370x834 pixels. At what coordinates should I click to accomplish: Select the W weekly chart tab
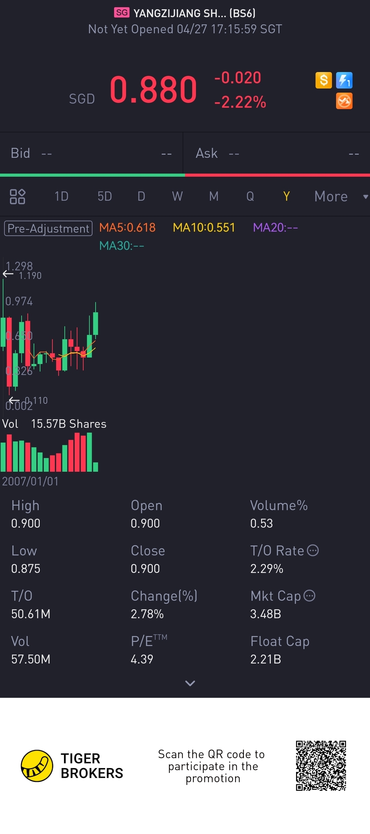(x=177, y=197)
